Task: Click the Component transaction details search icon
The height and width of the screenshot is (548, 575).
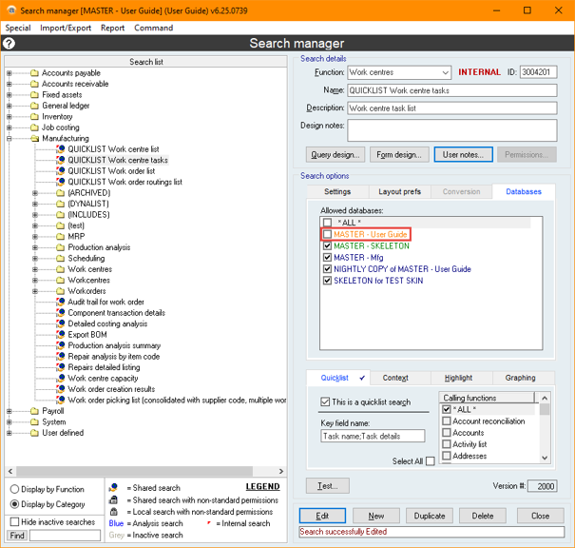Action: 61,313
